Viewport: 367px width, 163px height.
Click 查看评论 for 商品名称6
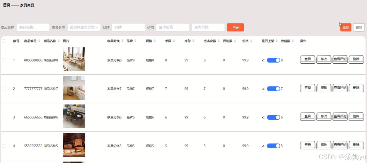click(340, 117)
